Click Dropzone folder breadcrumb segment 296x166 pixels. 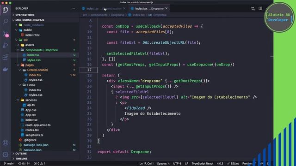click(117, 15)
